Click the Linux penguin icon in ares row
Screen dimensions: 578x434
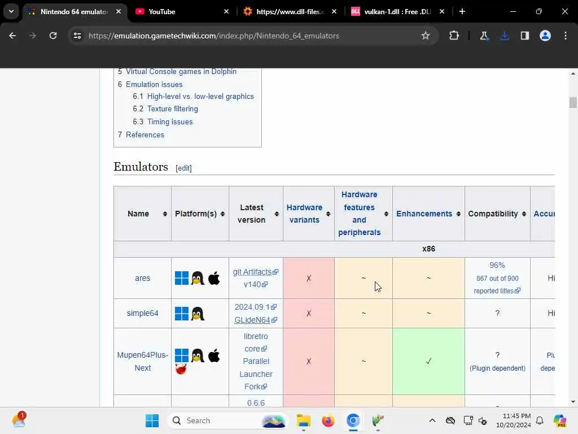pyautogui.click(x=198, y=278)
